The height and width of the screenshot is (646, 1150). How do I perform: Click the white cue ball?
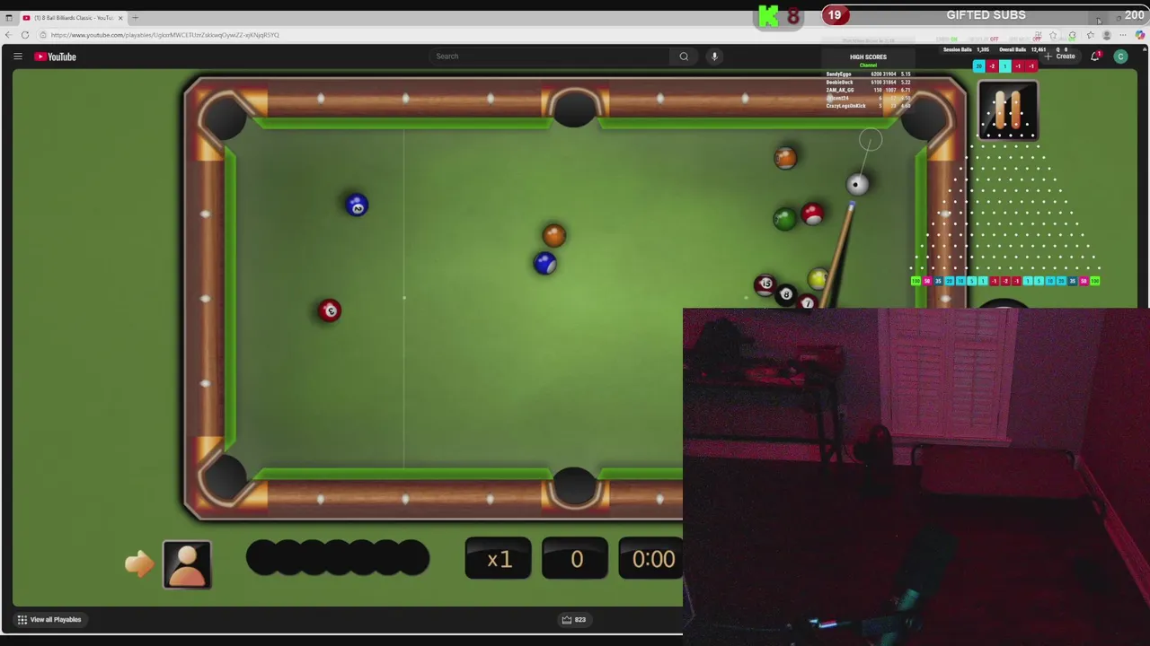[x=857, y=184]
